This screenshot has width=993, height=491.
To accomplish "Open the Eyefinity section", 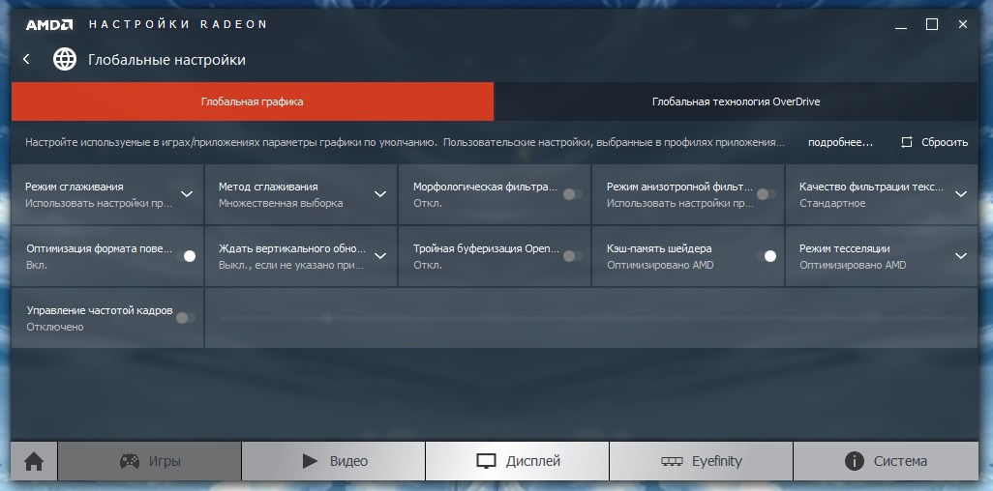I will (701, 461).
